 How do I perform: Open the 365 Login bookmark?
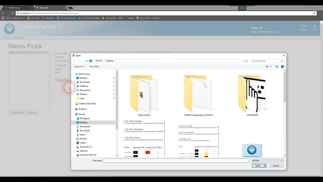pyautogui.click(x=33, y=18)
